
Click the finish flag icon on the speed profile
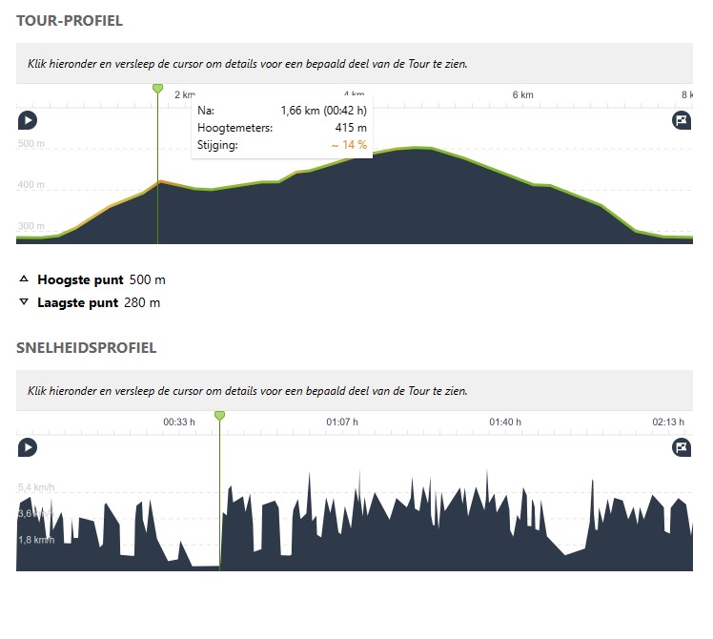pyautogui.click(x=682, y=447)
